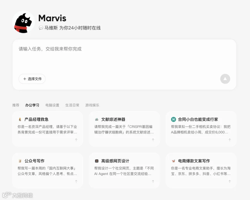This screenshot has height=200, width=250.
Task: Click the tagline 马维斯 为你24小时随时在线
Action: point(72,28)
